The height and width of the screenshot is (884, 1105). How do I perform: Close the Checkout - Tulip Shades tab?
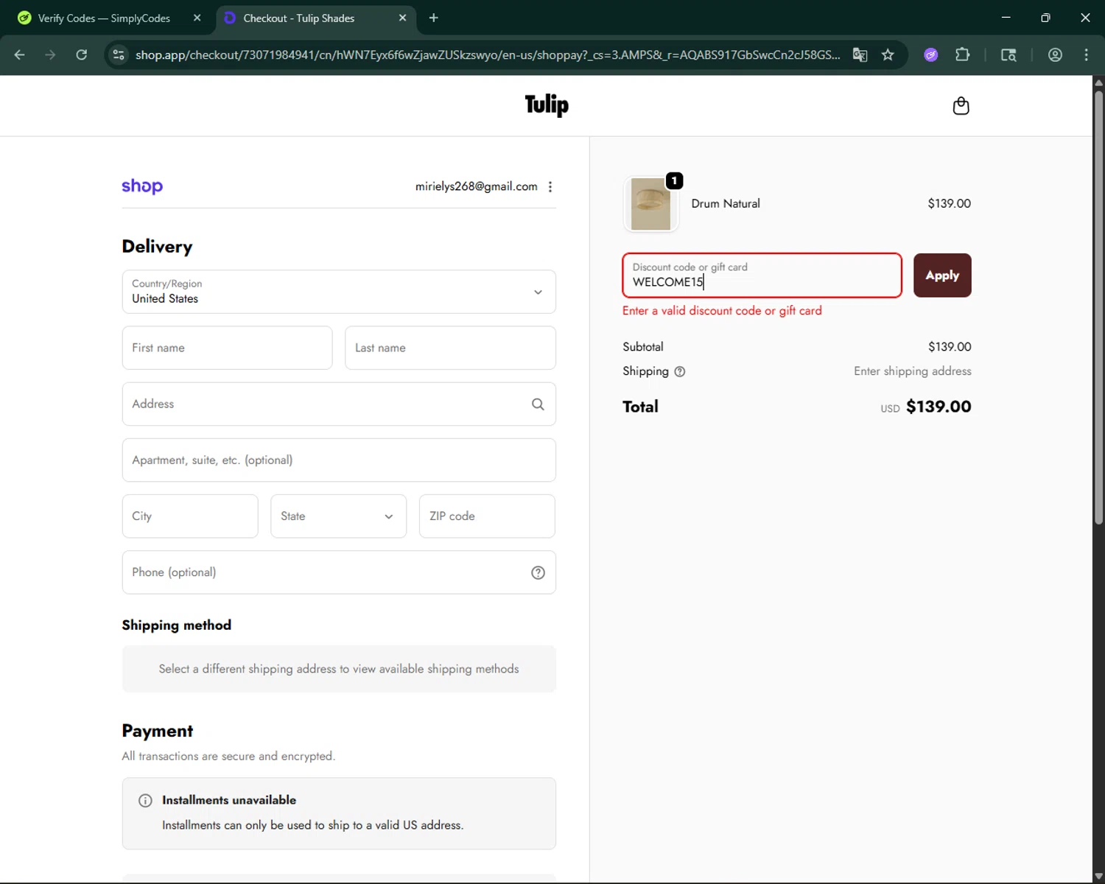pyautogui.click(x=402, y=18)
